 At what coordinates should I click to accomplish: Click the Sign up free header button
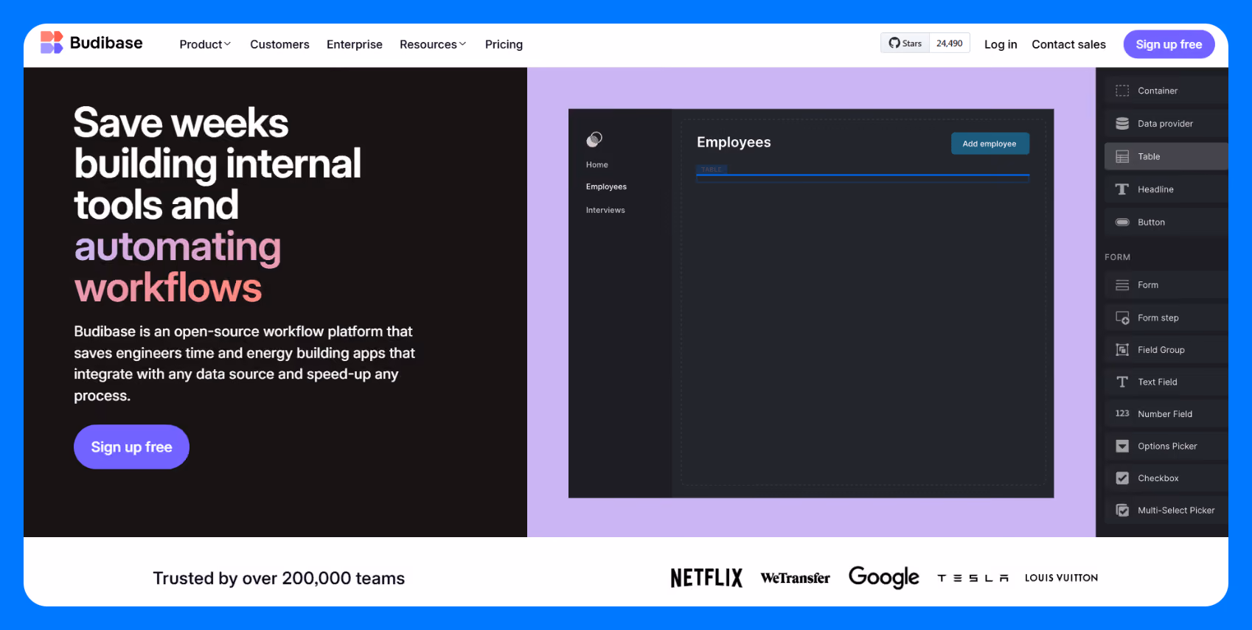[1169, 44]
